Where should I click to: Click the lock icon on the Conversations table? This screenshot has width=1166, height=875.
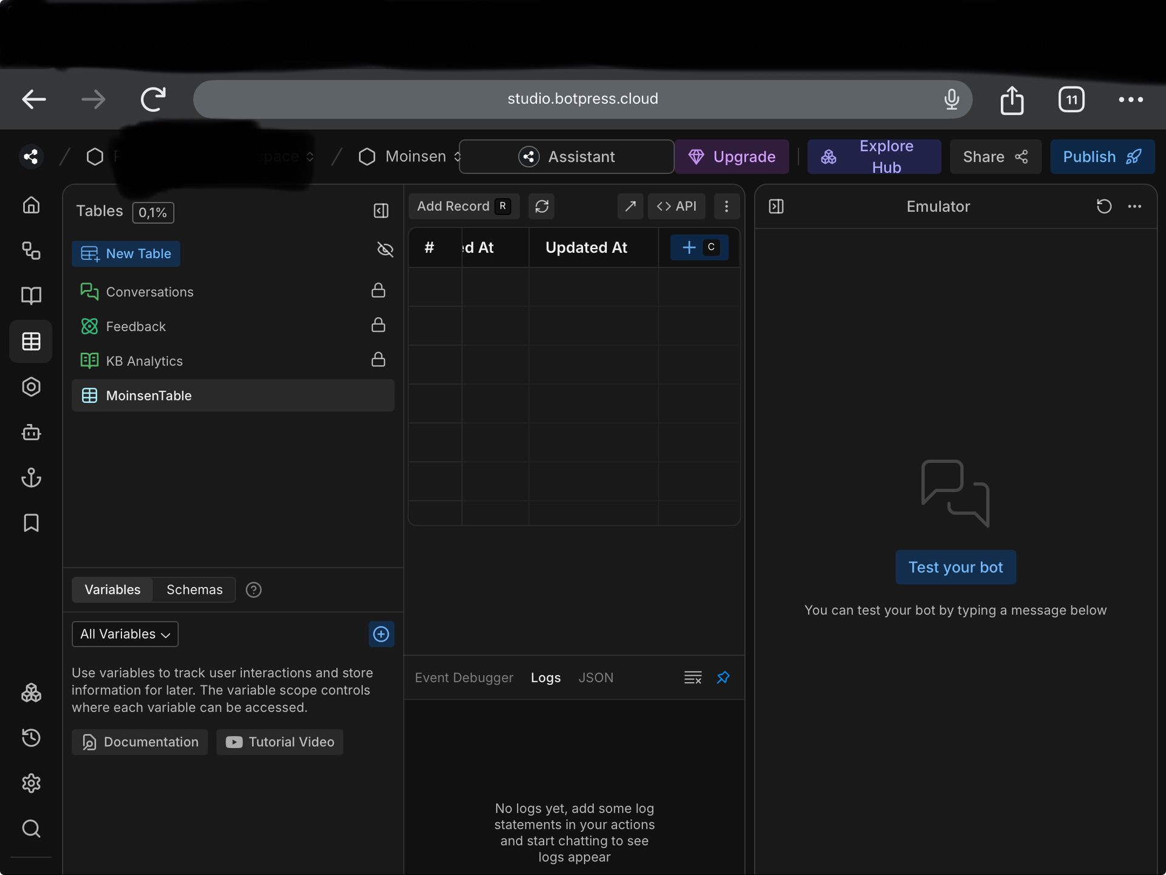[378, 290]
